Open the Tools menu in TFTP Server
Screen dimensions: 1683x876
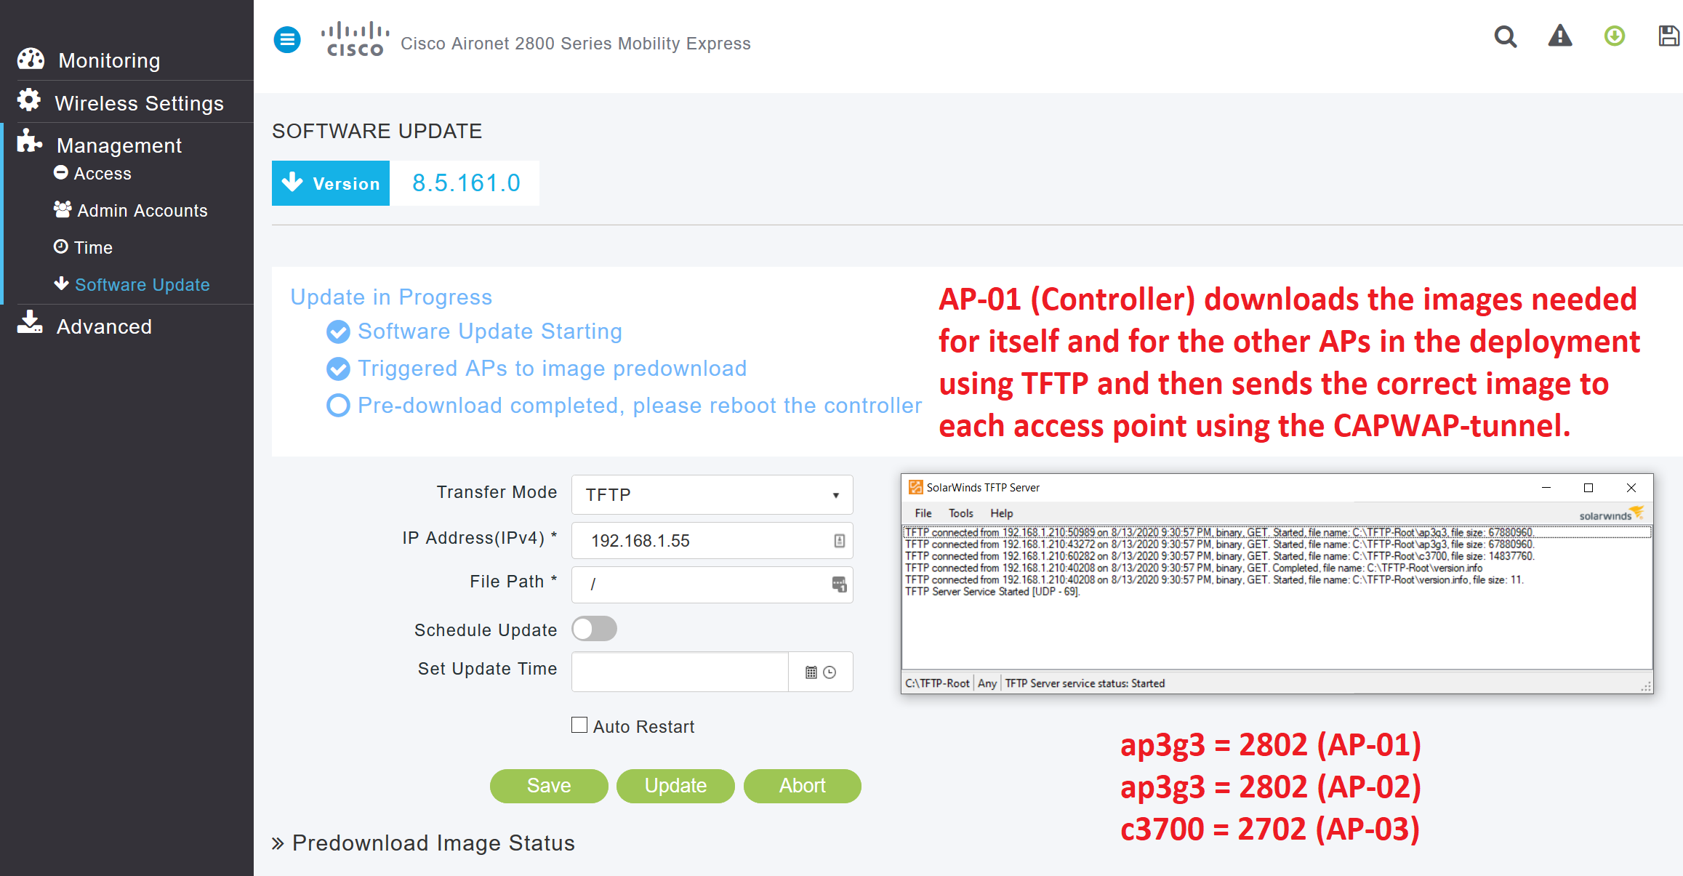(960, 513)
